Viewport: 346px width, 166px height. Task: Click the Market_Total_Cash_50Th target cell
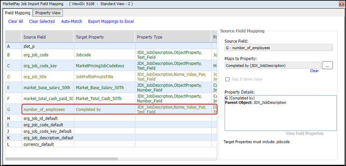[x=104, y=99]
